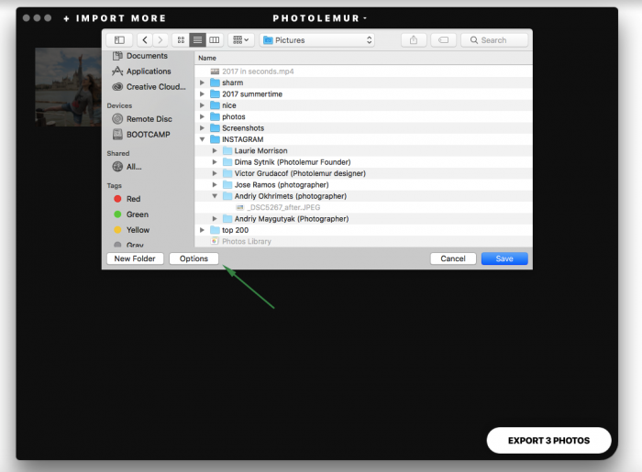Select the 2017 summertime folder icon
The height and width of the screenshot is (472, 642).
[x=215, y=94]
